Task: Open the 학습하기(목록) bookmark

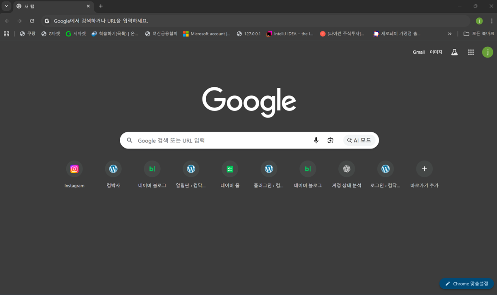Action: [x=115, y=34]
